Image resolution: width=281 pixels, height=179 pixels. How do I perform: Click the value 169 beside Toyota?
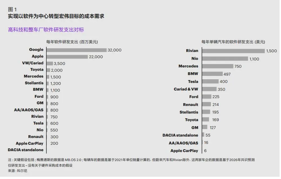coord(216,120)
